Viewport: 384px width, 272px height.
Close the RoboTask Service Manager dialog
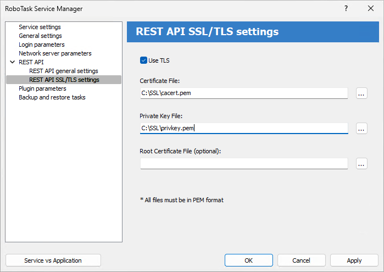point(371,9)
